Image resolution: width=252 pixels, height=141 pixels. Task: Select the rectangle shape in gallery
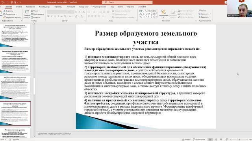pos(149,11)
